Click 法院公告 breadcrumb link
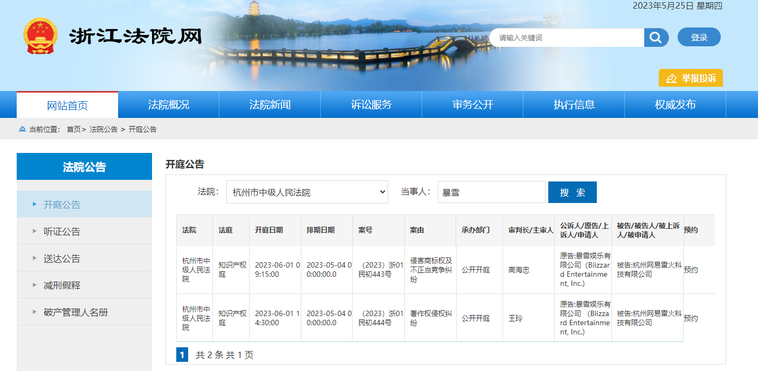The width and height of the screenshot is (758, 371). point(104,129)
